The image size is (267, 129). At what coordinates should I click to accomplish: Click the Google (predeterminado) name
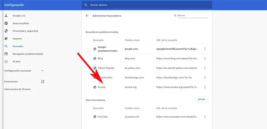108,49
